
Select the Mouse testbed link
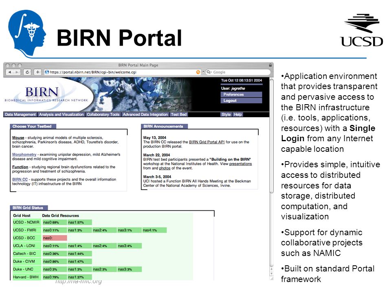18,138
